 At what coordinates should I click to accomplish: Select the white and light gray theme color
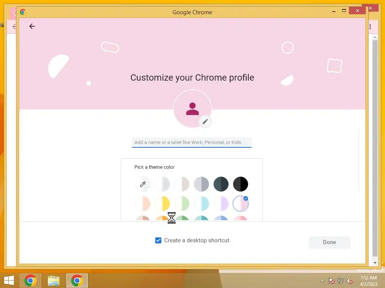click(x=162, y=184)
